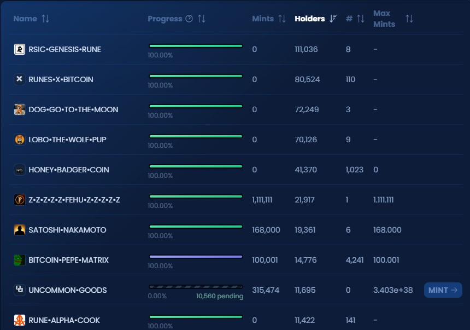The image size is (470, 330).
Task: Toggle Holders column sort order
Action: click(x=333, y=19)
